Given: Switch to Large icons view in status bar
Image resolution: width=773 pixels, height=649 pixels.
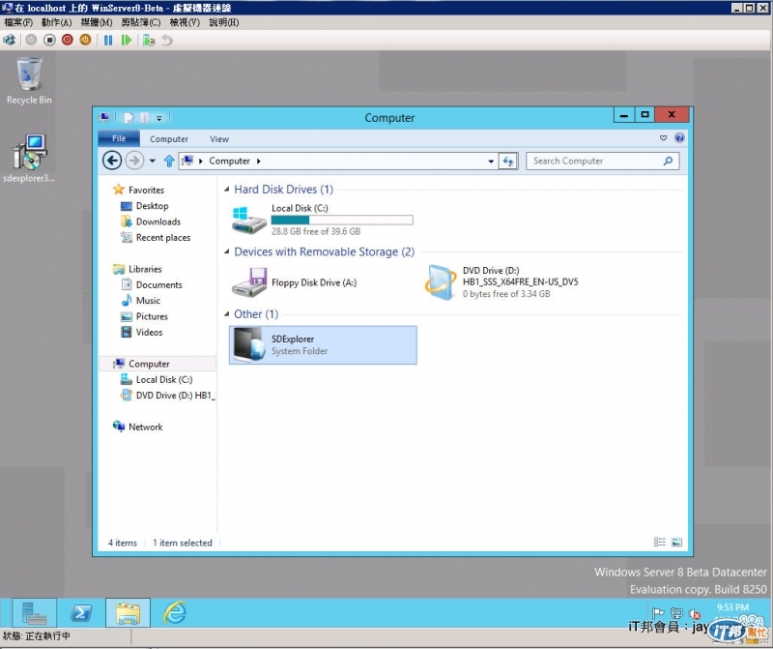Looking at the screenshot, I should [677, 542].
